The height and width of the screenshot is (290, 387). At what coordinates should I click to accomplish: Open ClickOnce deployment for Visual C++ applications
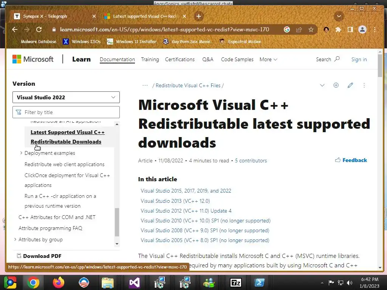pos(67,180)
